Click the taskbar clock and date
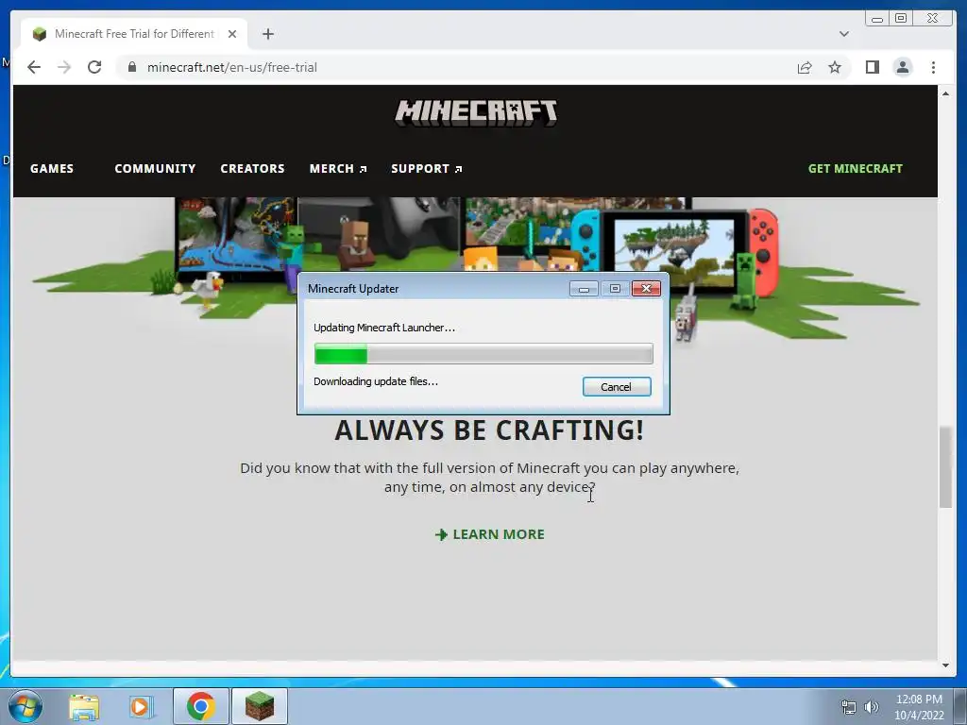The height and width of the screenshot is (725, 967). [x=919, y=707]
